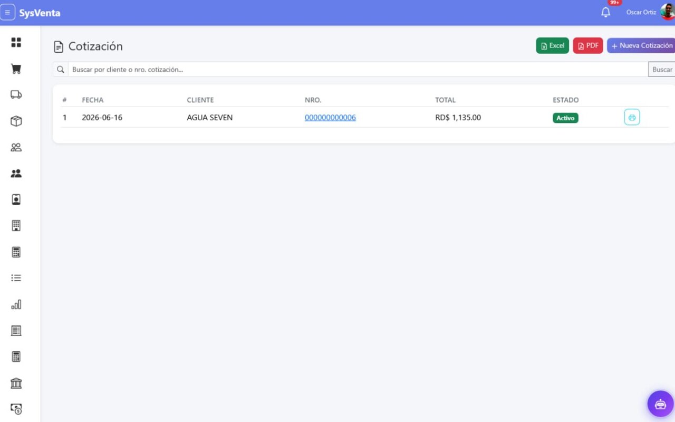This screenshot has width=675, height=422.
Task: Open the box products icon
Action: coord(16,121)
